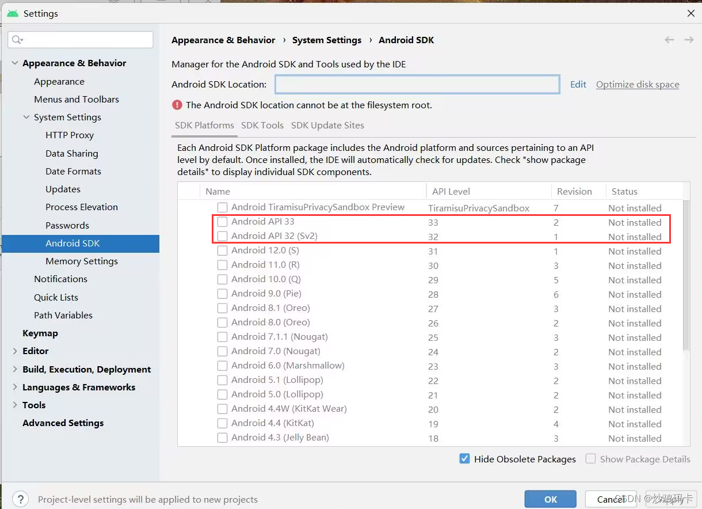Switch to the SDK Tools tab
The image size is (702, 509).
[262, 125]
